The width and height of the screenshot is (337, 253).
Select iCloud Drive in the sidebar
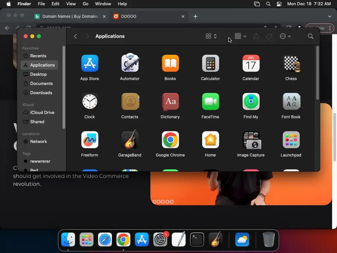click(x=39, y=113)
